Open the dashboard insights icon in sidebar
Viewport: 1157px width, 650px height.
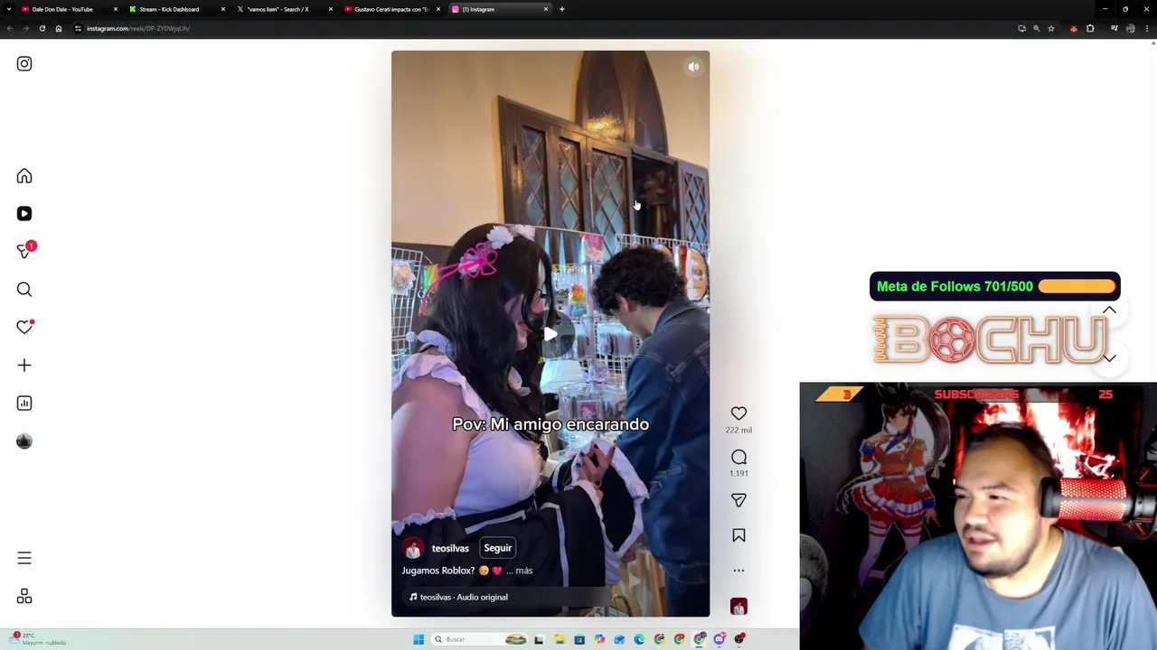(x=24, y=404)
